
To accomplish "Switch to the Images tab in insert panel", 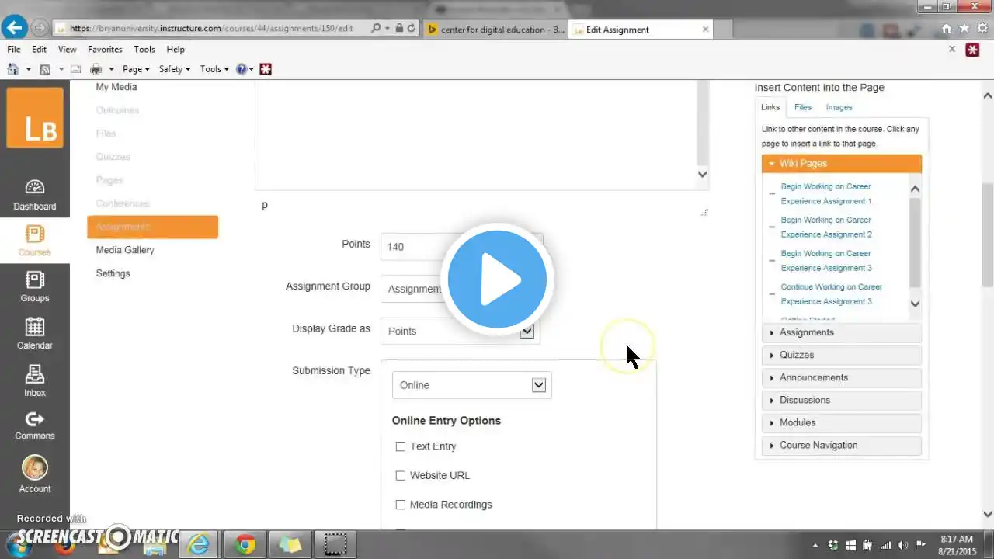I will (x=839, y=107).
